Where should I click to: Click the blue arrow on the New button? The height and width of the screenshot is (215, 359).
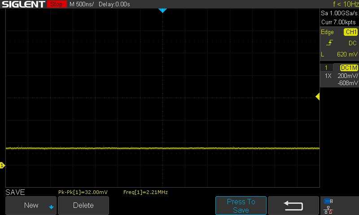[x=51, y=207]
